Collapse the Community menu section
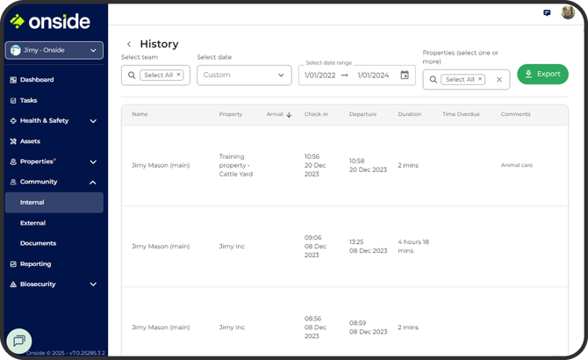This screenshot has height=360, width=588. (x=93, y=182)
